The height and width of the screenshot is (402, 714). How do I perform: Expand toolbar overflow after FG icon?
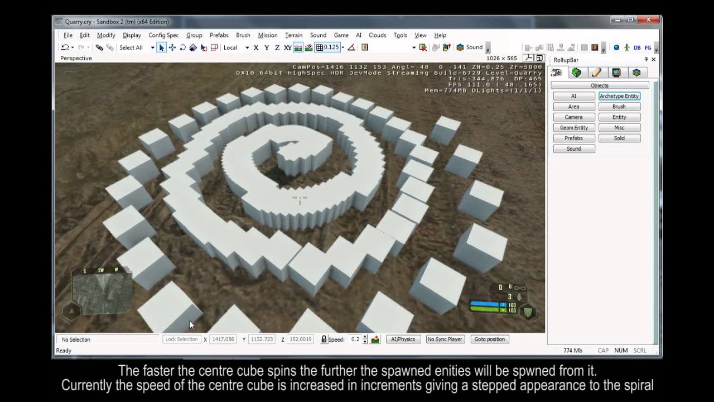click(x=657, y=49)
